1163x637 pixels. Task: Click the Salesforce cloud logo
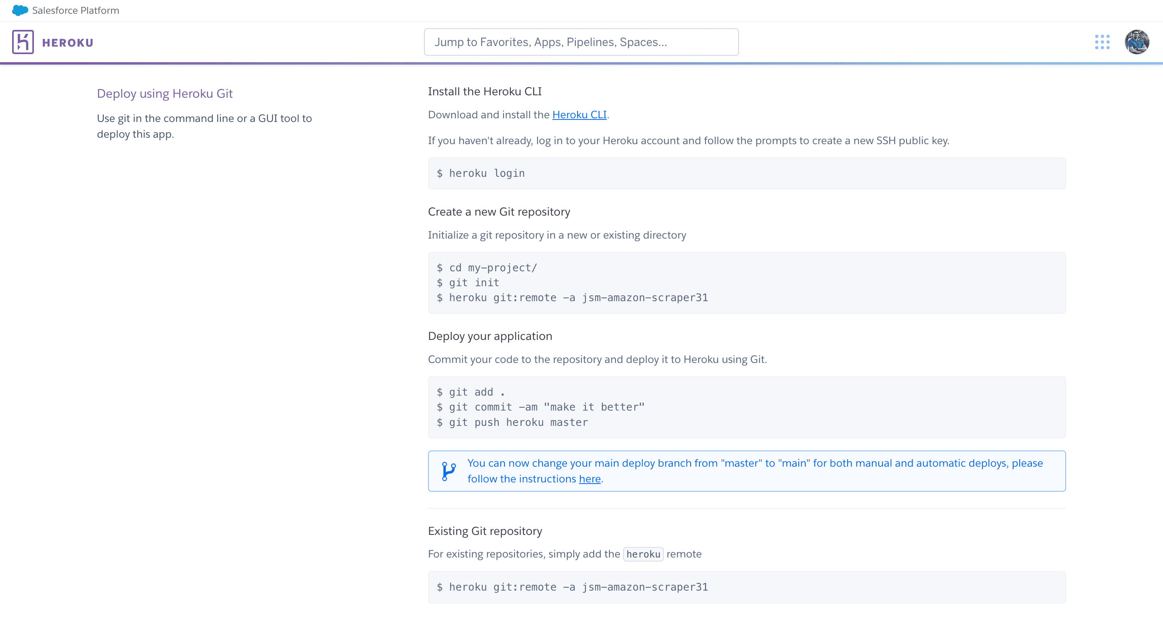(20, 10)
